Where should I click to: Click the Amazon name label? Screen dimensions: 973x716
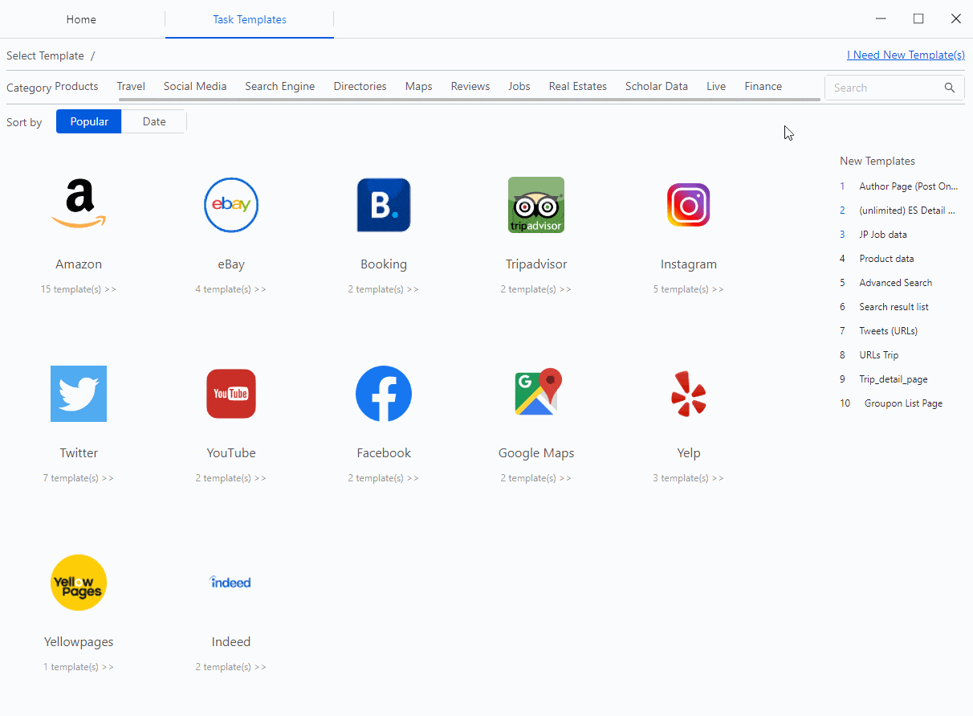[79, 264]
